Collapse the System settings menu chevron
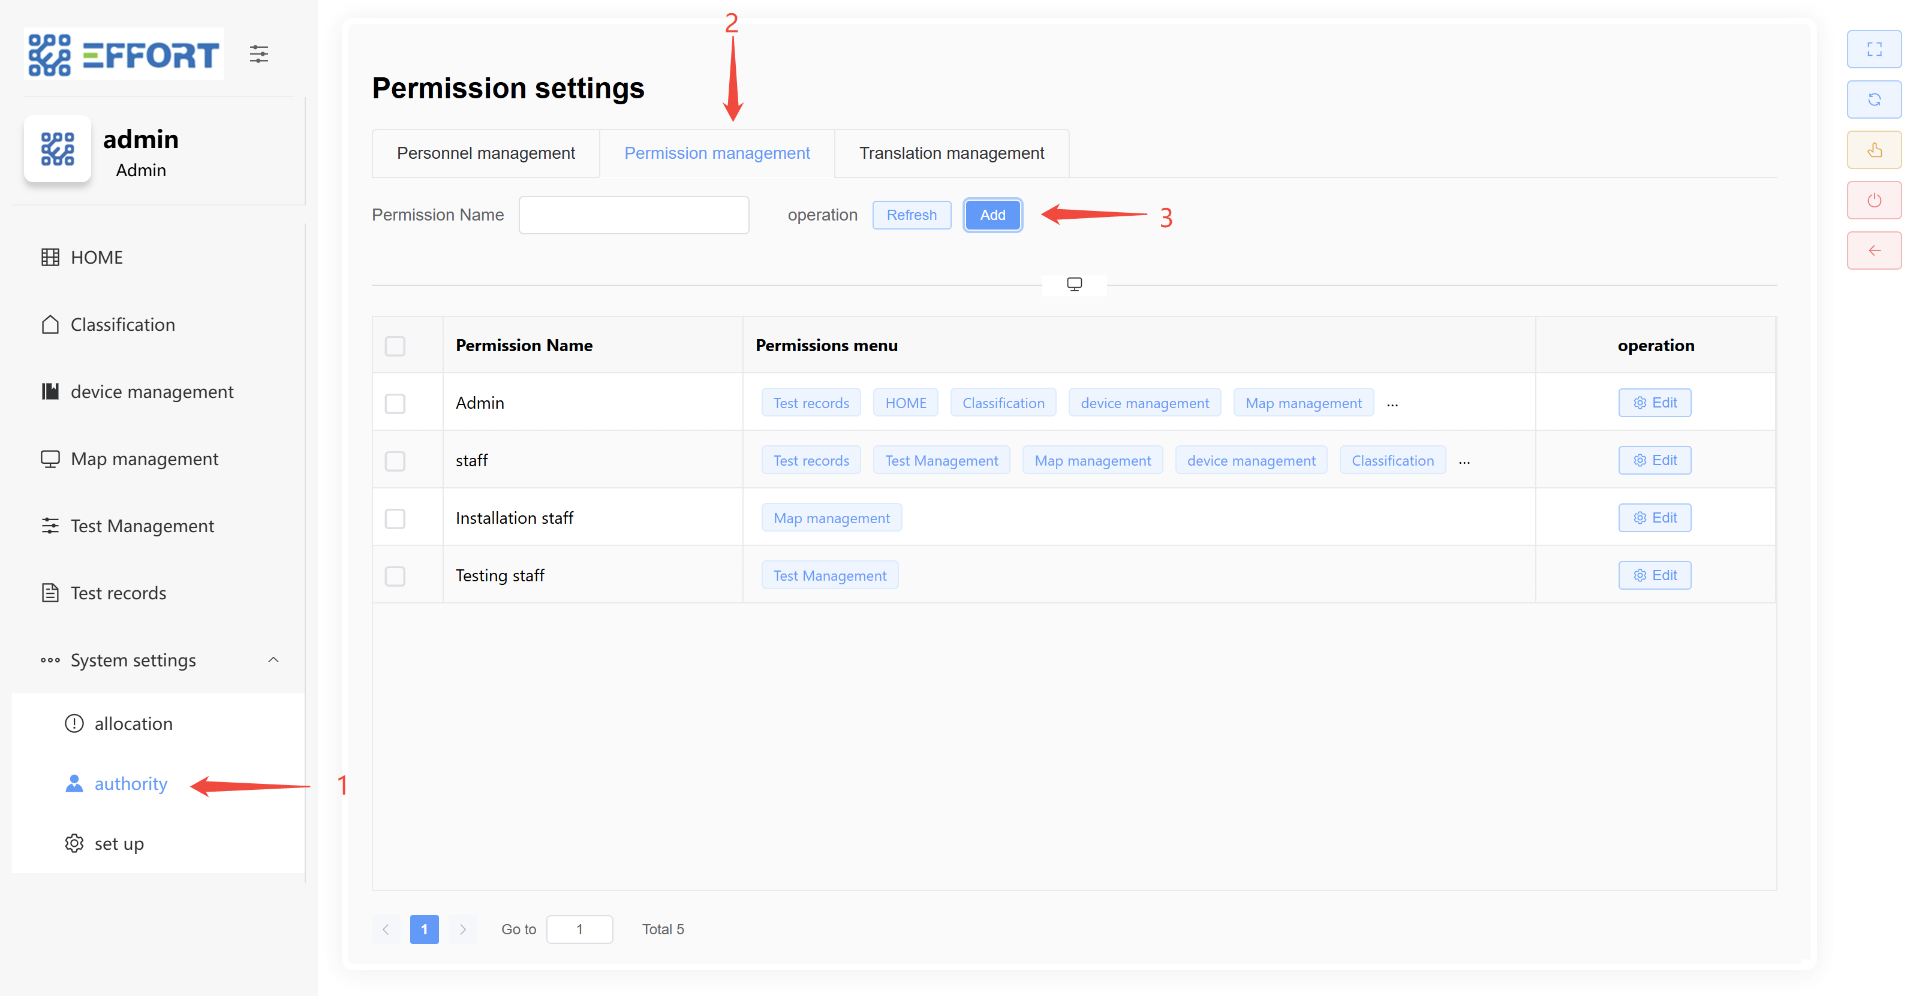The width and height of the screenshot is (1919, 996). 273,660
